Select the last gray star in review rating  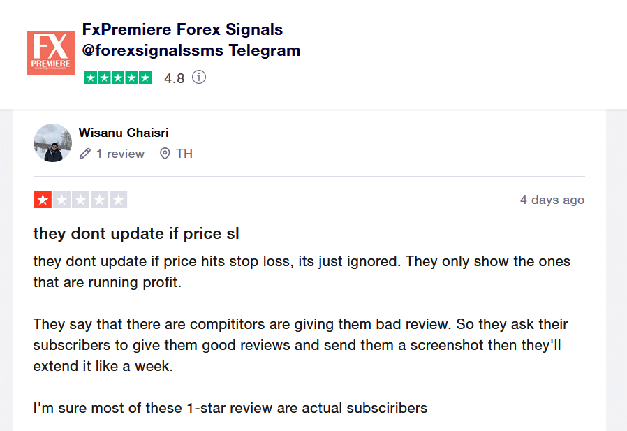(118, 199)
